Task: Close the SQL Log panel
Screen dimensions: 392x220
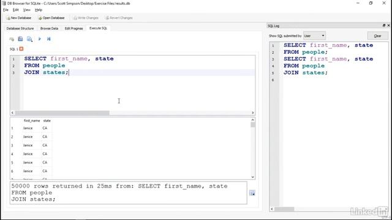Action: tap(388, 26)
